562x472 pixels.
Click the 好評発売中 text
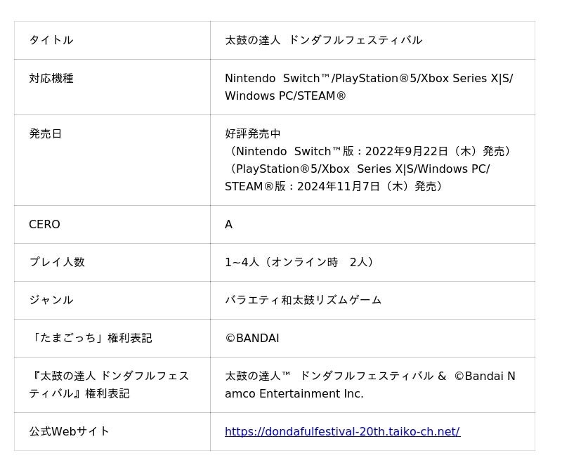(253, 133)
